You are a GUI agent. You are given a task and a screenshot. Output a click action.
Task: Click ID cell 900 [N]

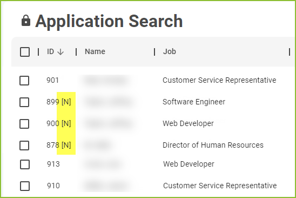click(59, 123)
